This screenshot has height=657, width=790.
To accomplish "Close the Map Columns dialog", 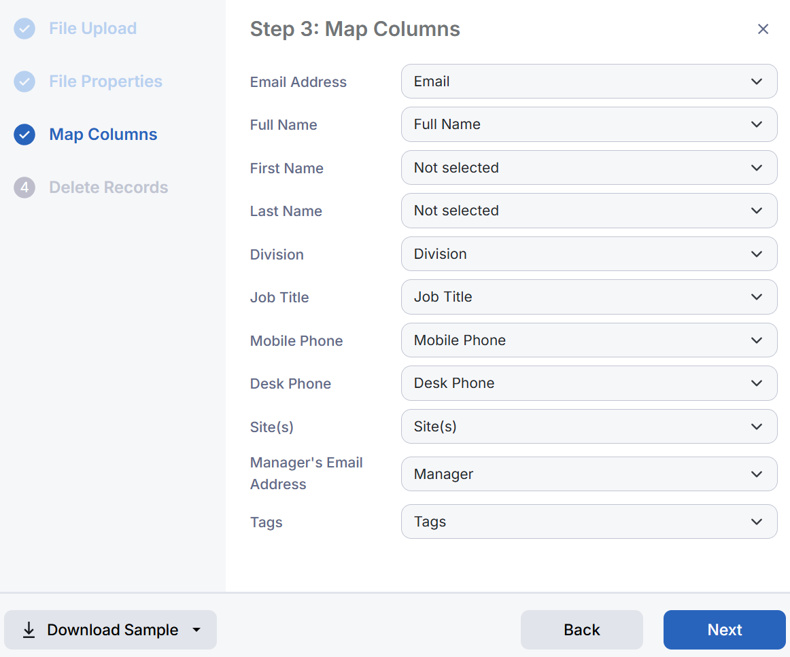I will pyautogui.click(x=763, y=29).
